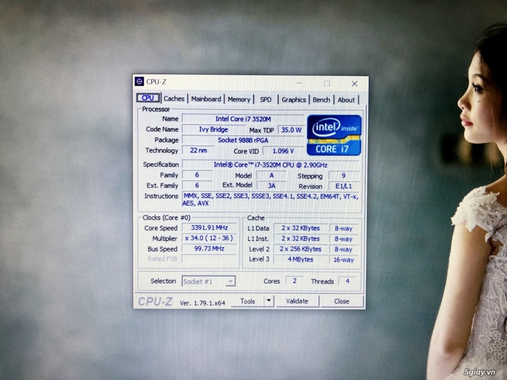Click the Instructions list MMX, SSE text
The image size is (507, 380).
271,200
